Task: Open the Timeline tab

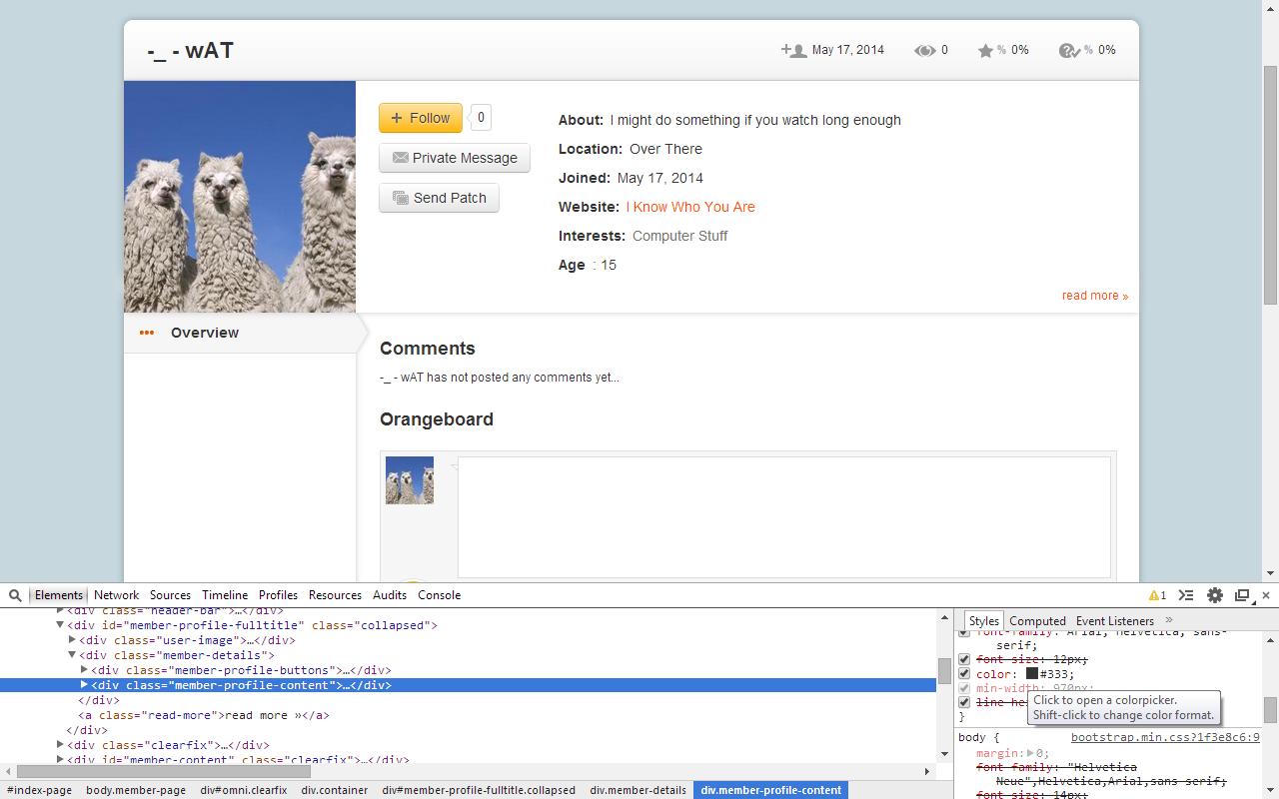Action: (x=225, y=595)
